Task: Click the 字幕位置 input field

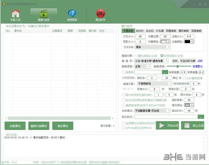Action: (165, 36)
